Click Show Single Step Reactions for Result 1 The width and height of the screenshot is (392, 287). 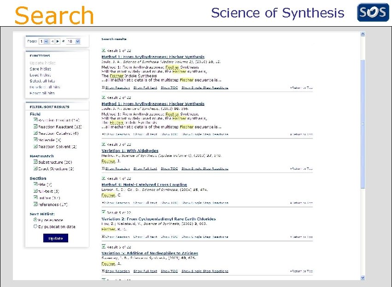[x=205, y=87]
